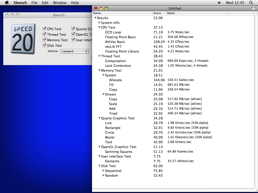Select the Rectangle row
Viewport: 258px width, 193px height.
coord(173,128)
